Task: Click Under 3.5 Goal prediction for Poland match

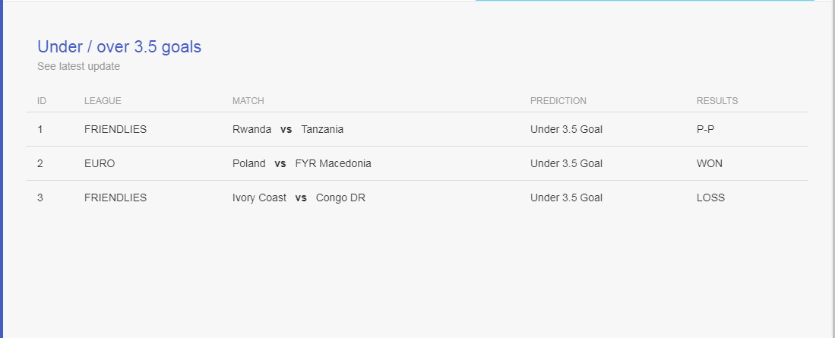Action: pos(566,163)
